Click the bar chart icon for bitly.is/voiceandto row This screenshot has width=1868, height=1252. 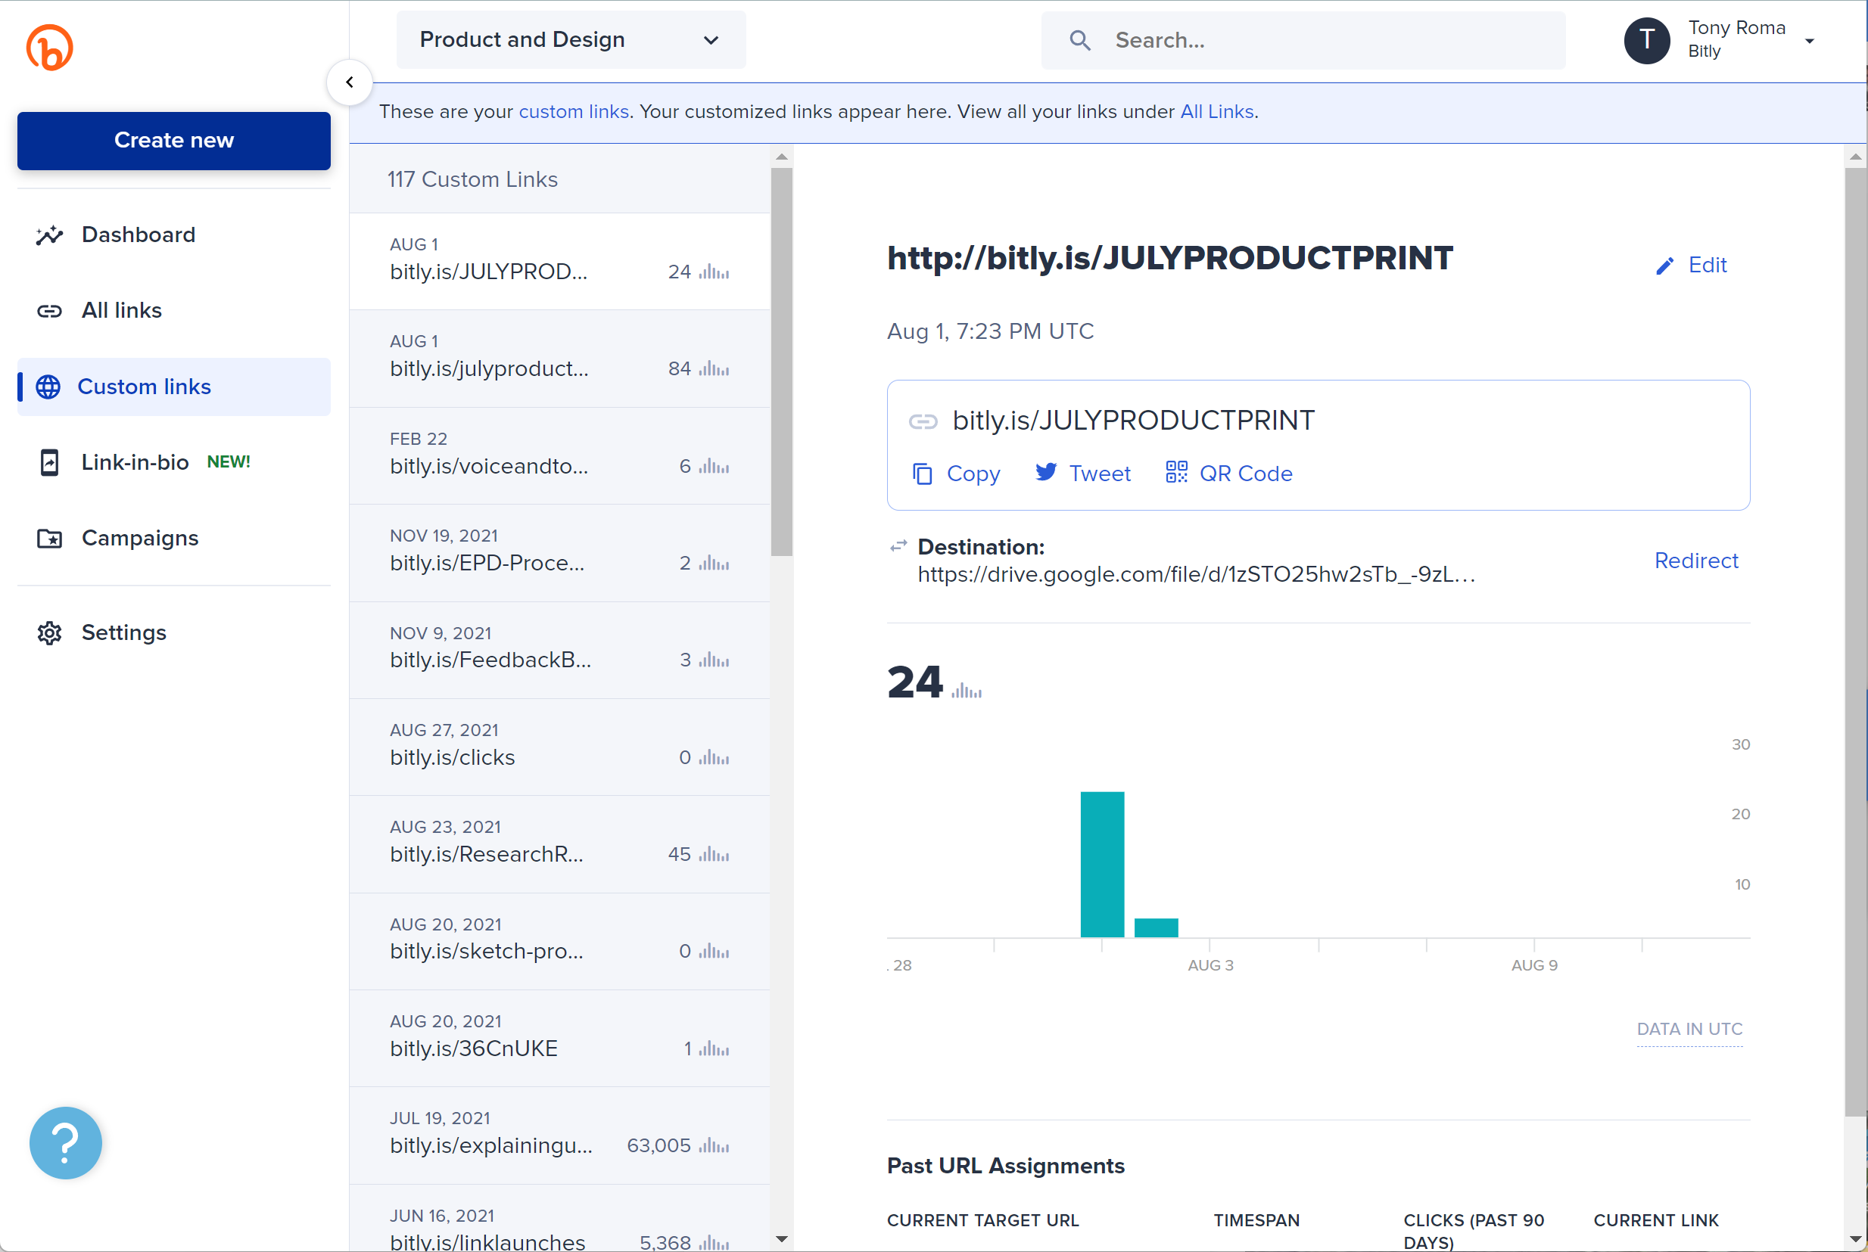pyautogui.click(x=714, y=466)
